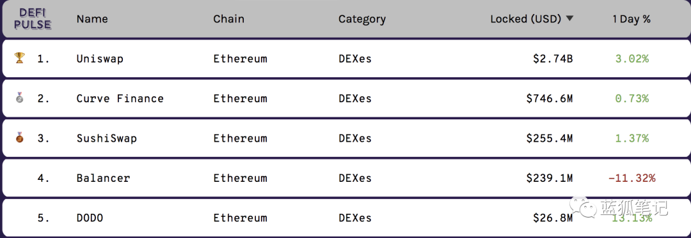Sort by the Category column header
This screenshot has width=691, height=238.
[x=361, y=19]
